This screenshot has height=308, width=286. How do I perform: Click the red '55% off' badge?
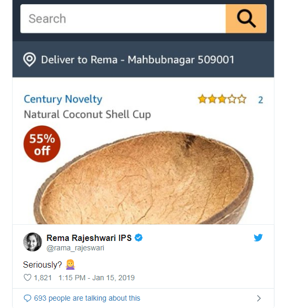(42, 144)
